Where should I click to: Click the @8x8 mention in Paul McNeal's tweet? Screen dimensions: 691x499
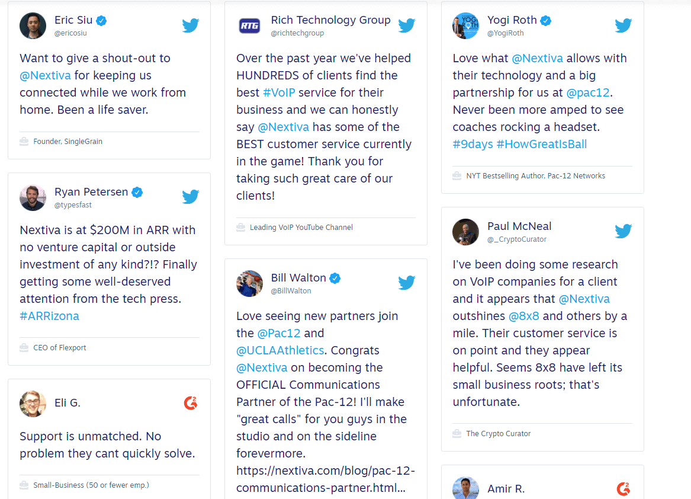tap(524, 316)
